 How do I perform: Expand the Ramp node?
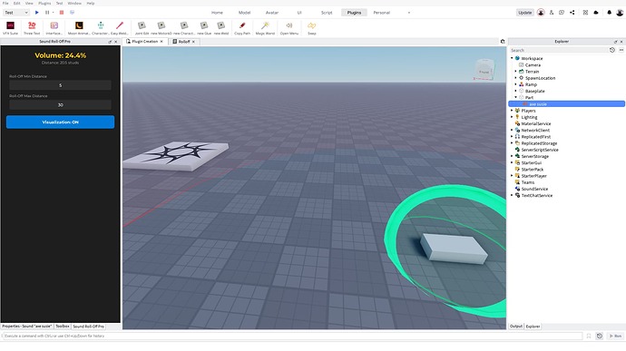[x=515, y=84]
